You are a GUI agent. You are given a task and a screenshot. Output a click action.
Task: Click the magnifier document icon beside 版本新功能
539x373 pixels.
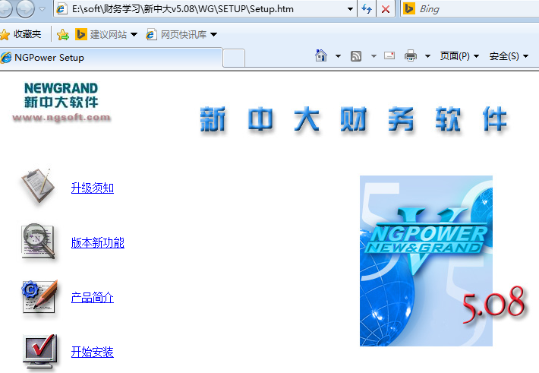[x=38, y=242]
